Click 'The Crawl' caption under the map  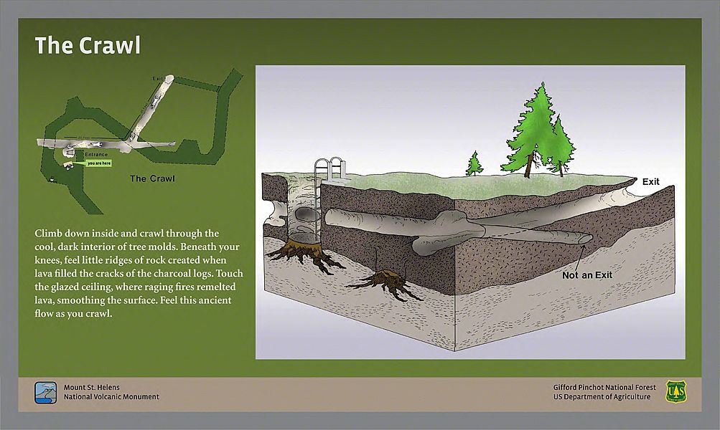tap(152, 178)
